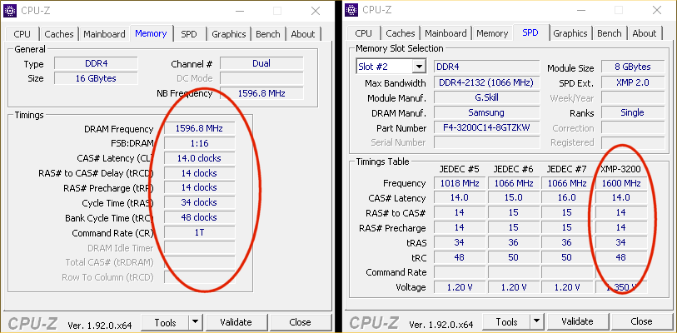Viewport: 677px width, 333px height.
Task: Expand Tools dropdown arrow in left window
Action: coord(196,322)
